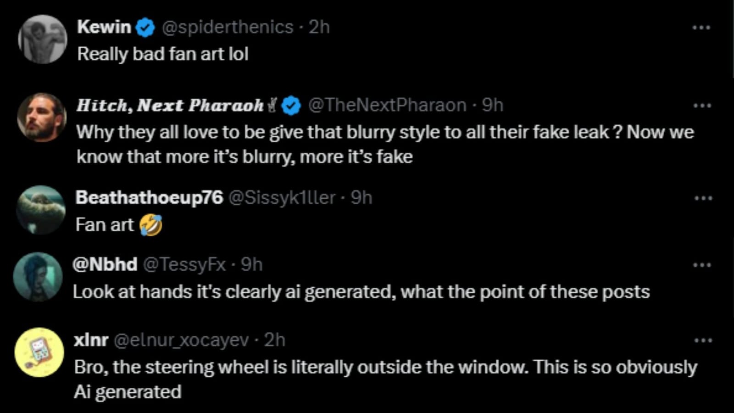This screenshot has height=413, width=734.
Task: Open xlnr's yellow profile avatar
Action: click(39, 352)
